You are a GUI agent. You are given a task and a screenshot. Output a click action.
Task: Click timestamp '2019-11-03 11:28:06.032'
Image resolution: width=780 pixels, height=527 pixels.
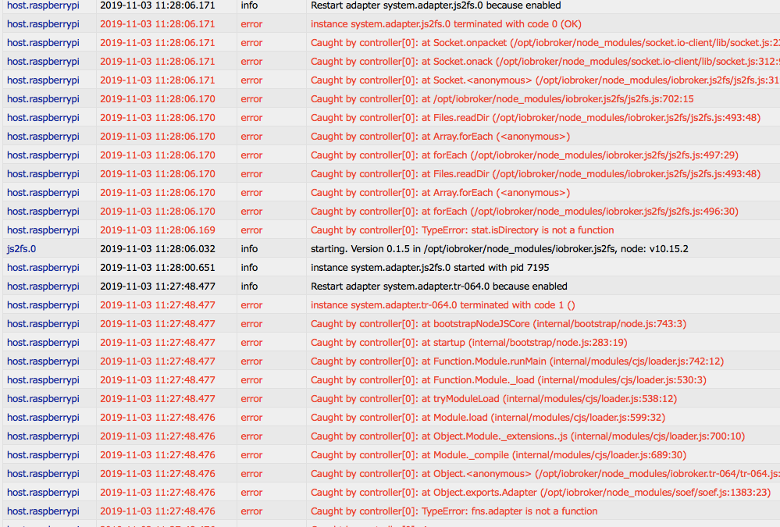point(158,249)
